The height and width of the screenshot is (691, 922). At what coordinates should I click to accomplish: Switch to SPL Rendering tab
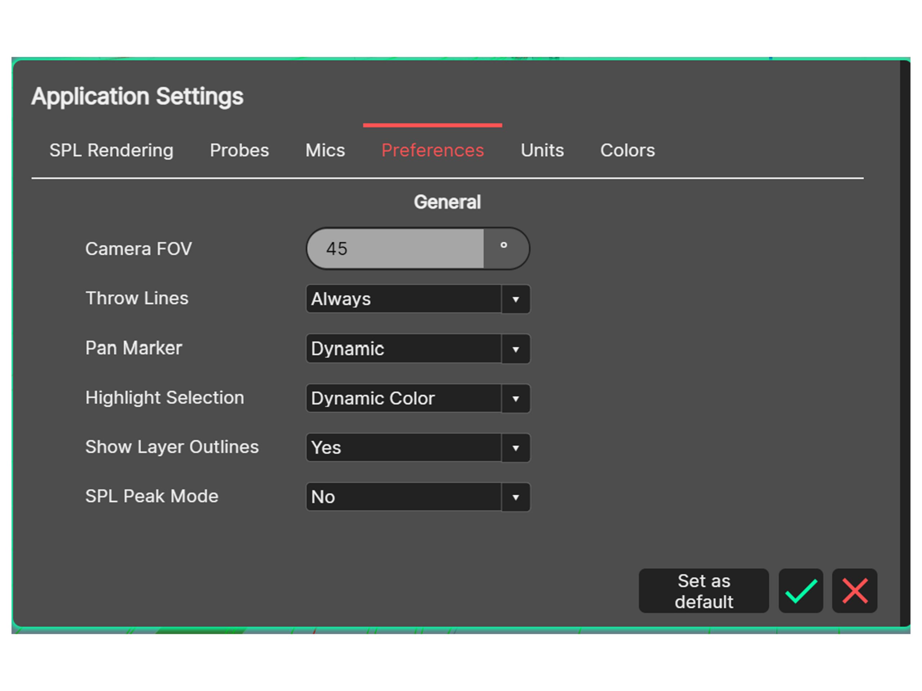(x=111, y=150)
